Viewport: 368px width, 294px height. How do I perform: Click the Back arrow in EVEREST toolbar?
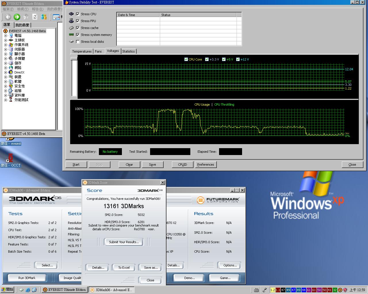click(8, 17)
